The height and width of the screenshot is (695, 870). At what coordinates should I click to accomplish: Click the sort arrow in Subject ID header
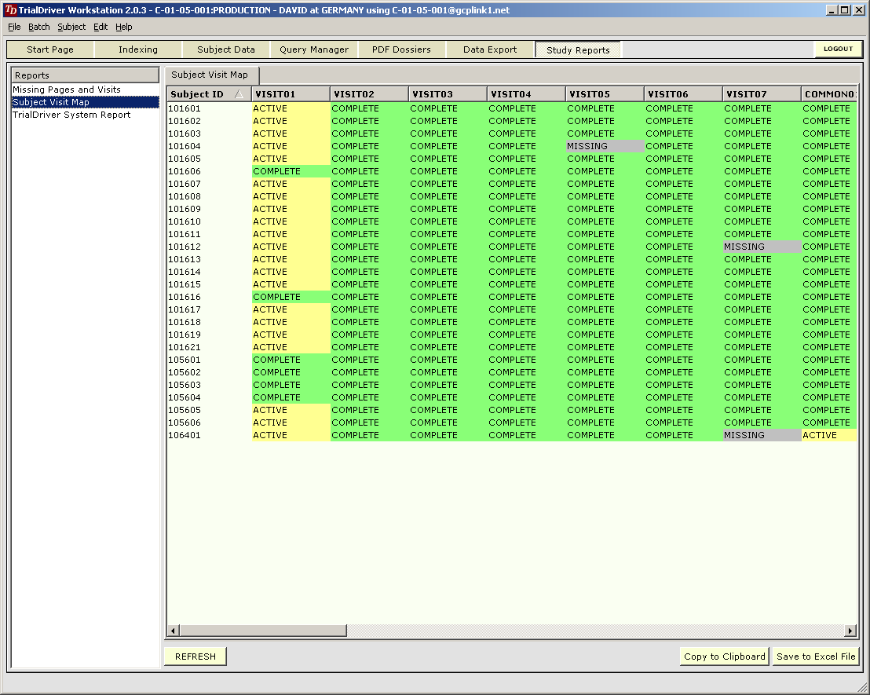pos(239,94)
